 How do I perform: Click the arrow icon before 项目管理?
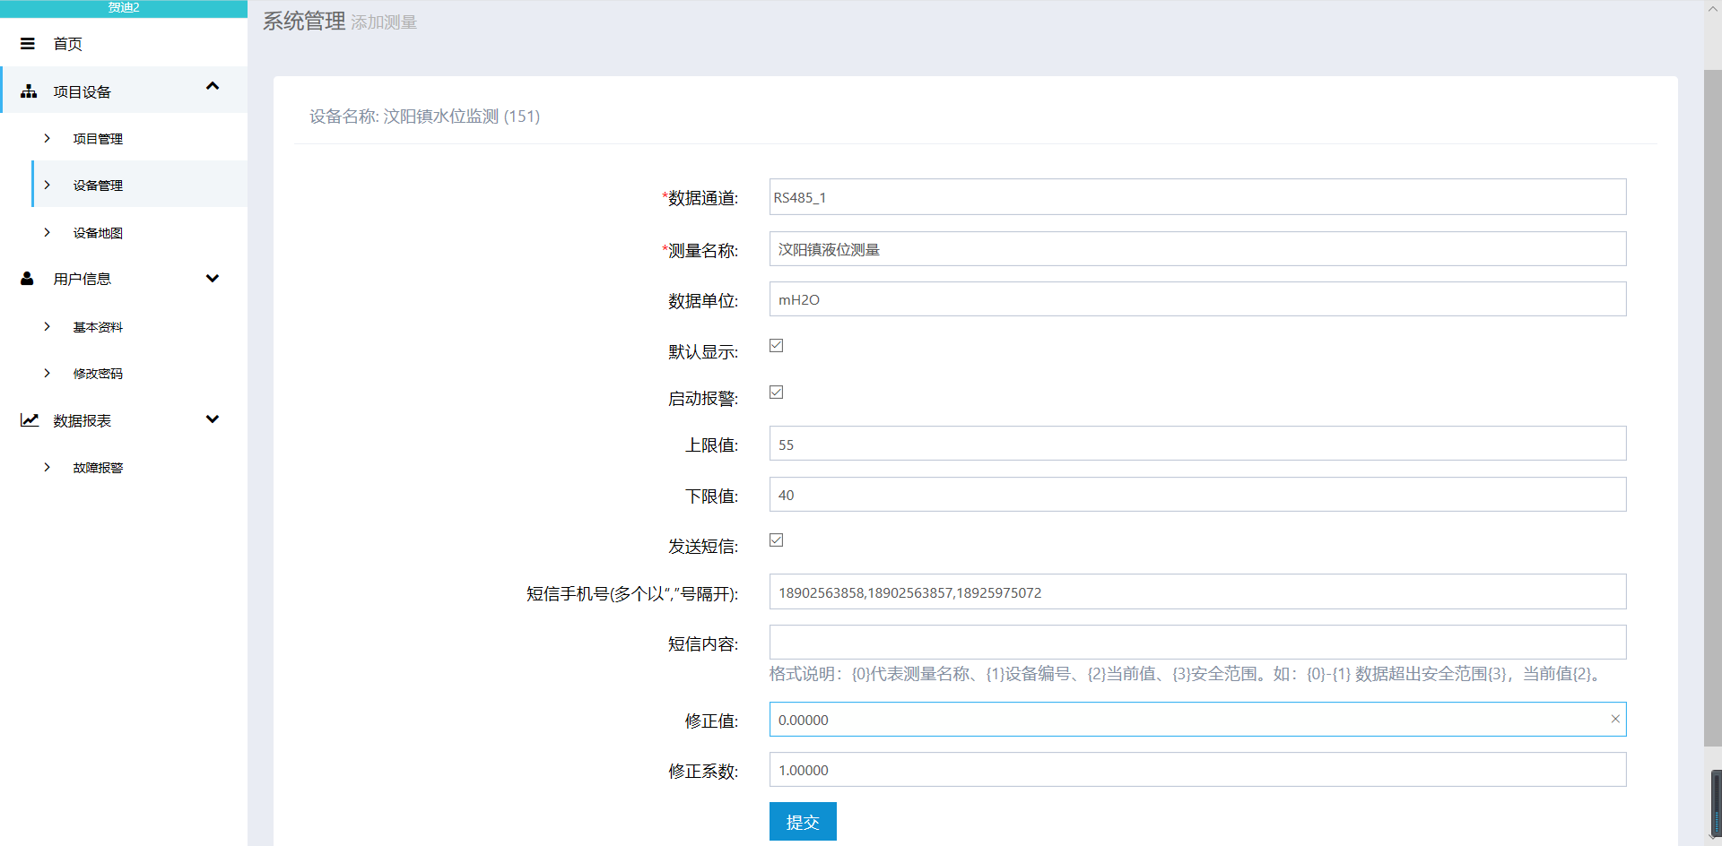(x=48, y=138)
